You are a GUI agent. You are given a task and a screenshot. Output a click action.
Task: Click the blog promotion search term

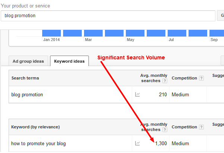27,95
